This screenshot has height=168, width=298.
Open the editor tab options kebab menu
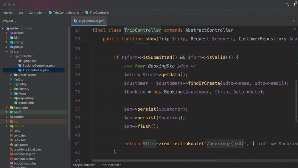point(294,21)
